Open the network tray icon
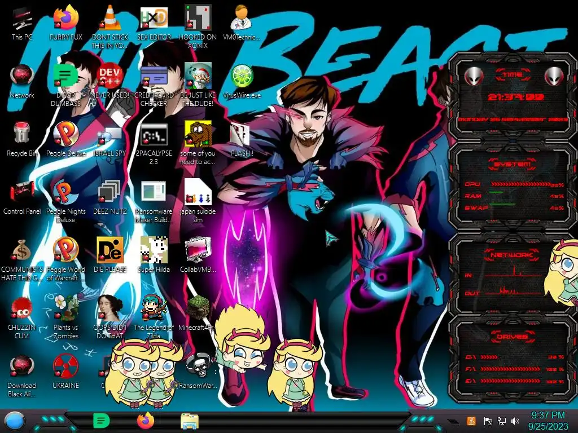The image size is (578, 433). point(501,421)
